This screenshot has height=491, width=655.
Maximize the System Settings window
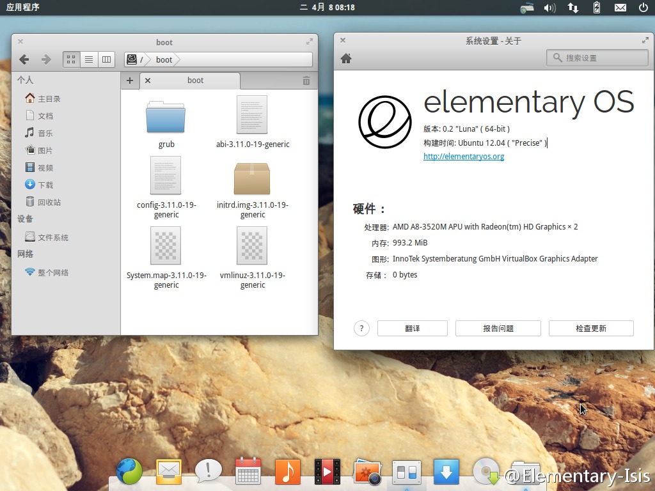click(645, 40)
